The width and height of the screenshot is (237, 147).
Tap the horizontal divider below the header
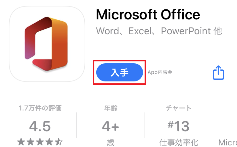[x=123, y=95]
